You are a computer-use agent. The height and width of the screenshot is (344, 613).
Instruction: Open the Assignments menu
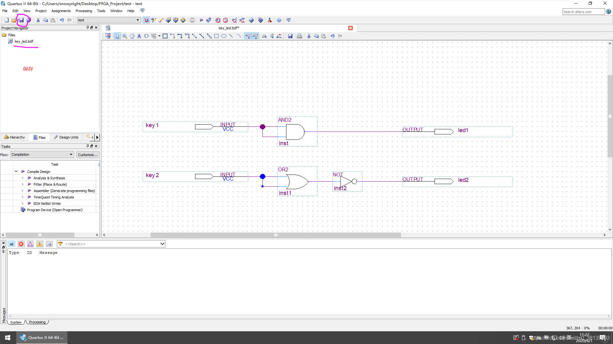(x=61, y=11)
